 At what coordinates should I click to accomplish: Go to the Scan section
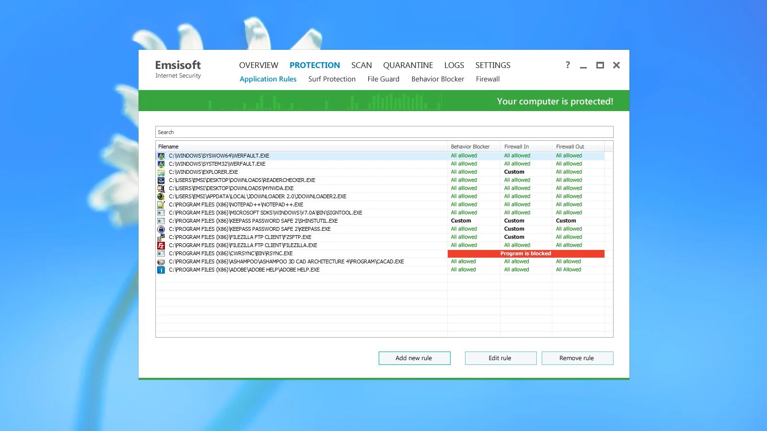[361, 65]
